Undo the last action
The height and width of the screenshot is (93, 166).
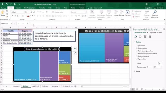pyautogui.click(x=7, y=4)
